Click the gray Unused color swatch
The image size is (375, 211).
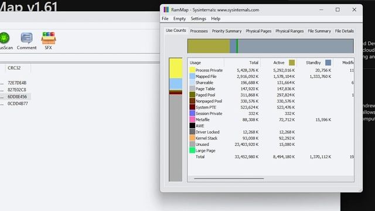click(192, 145)
